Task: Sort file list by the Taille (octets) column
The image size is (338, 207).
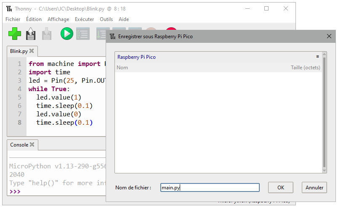Action: point(306,68)
